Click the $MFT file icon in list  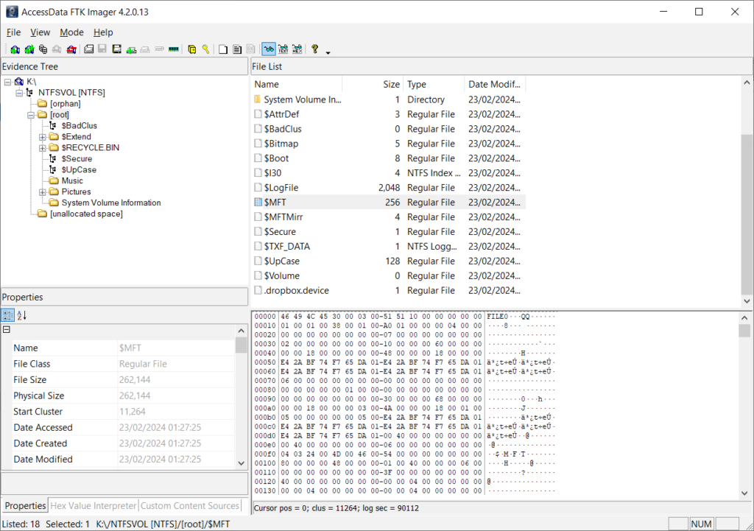click(x=258, y=203)
